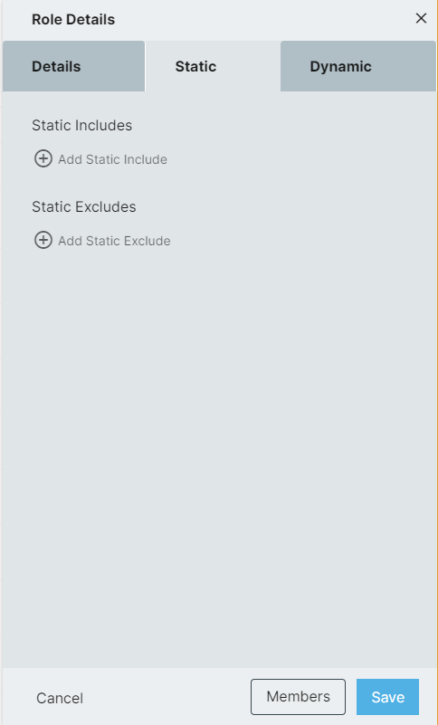Click blank header space right of Role Details

click(263, 19)
